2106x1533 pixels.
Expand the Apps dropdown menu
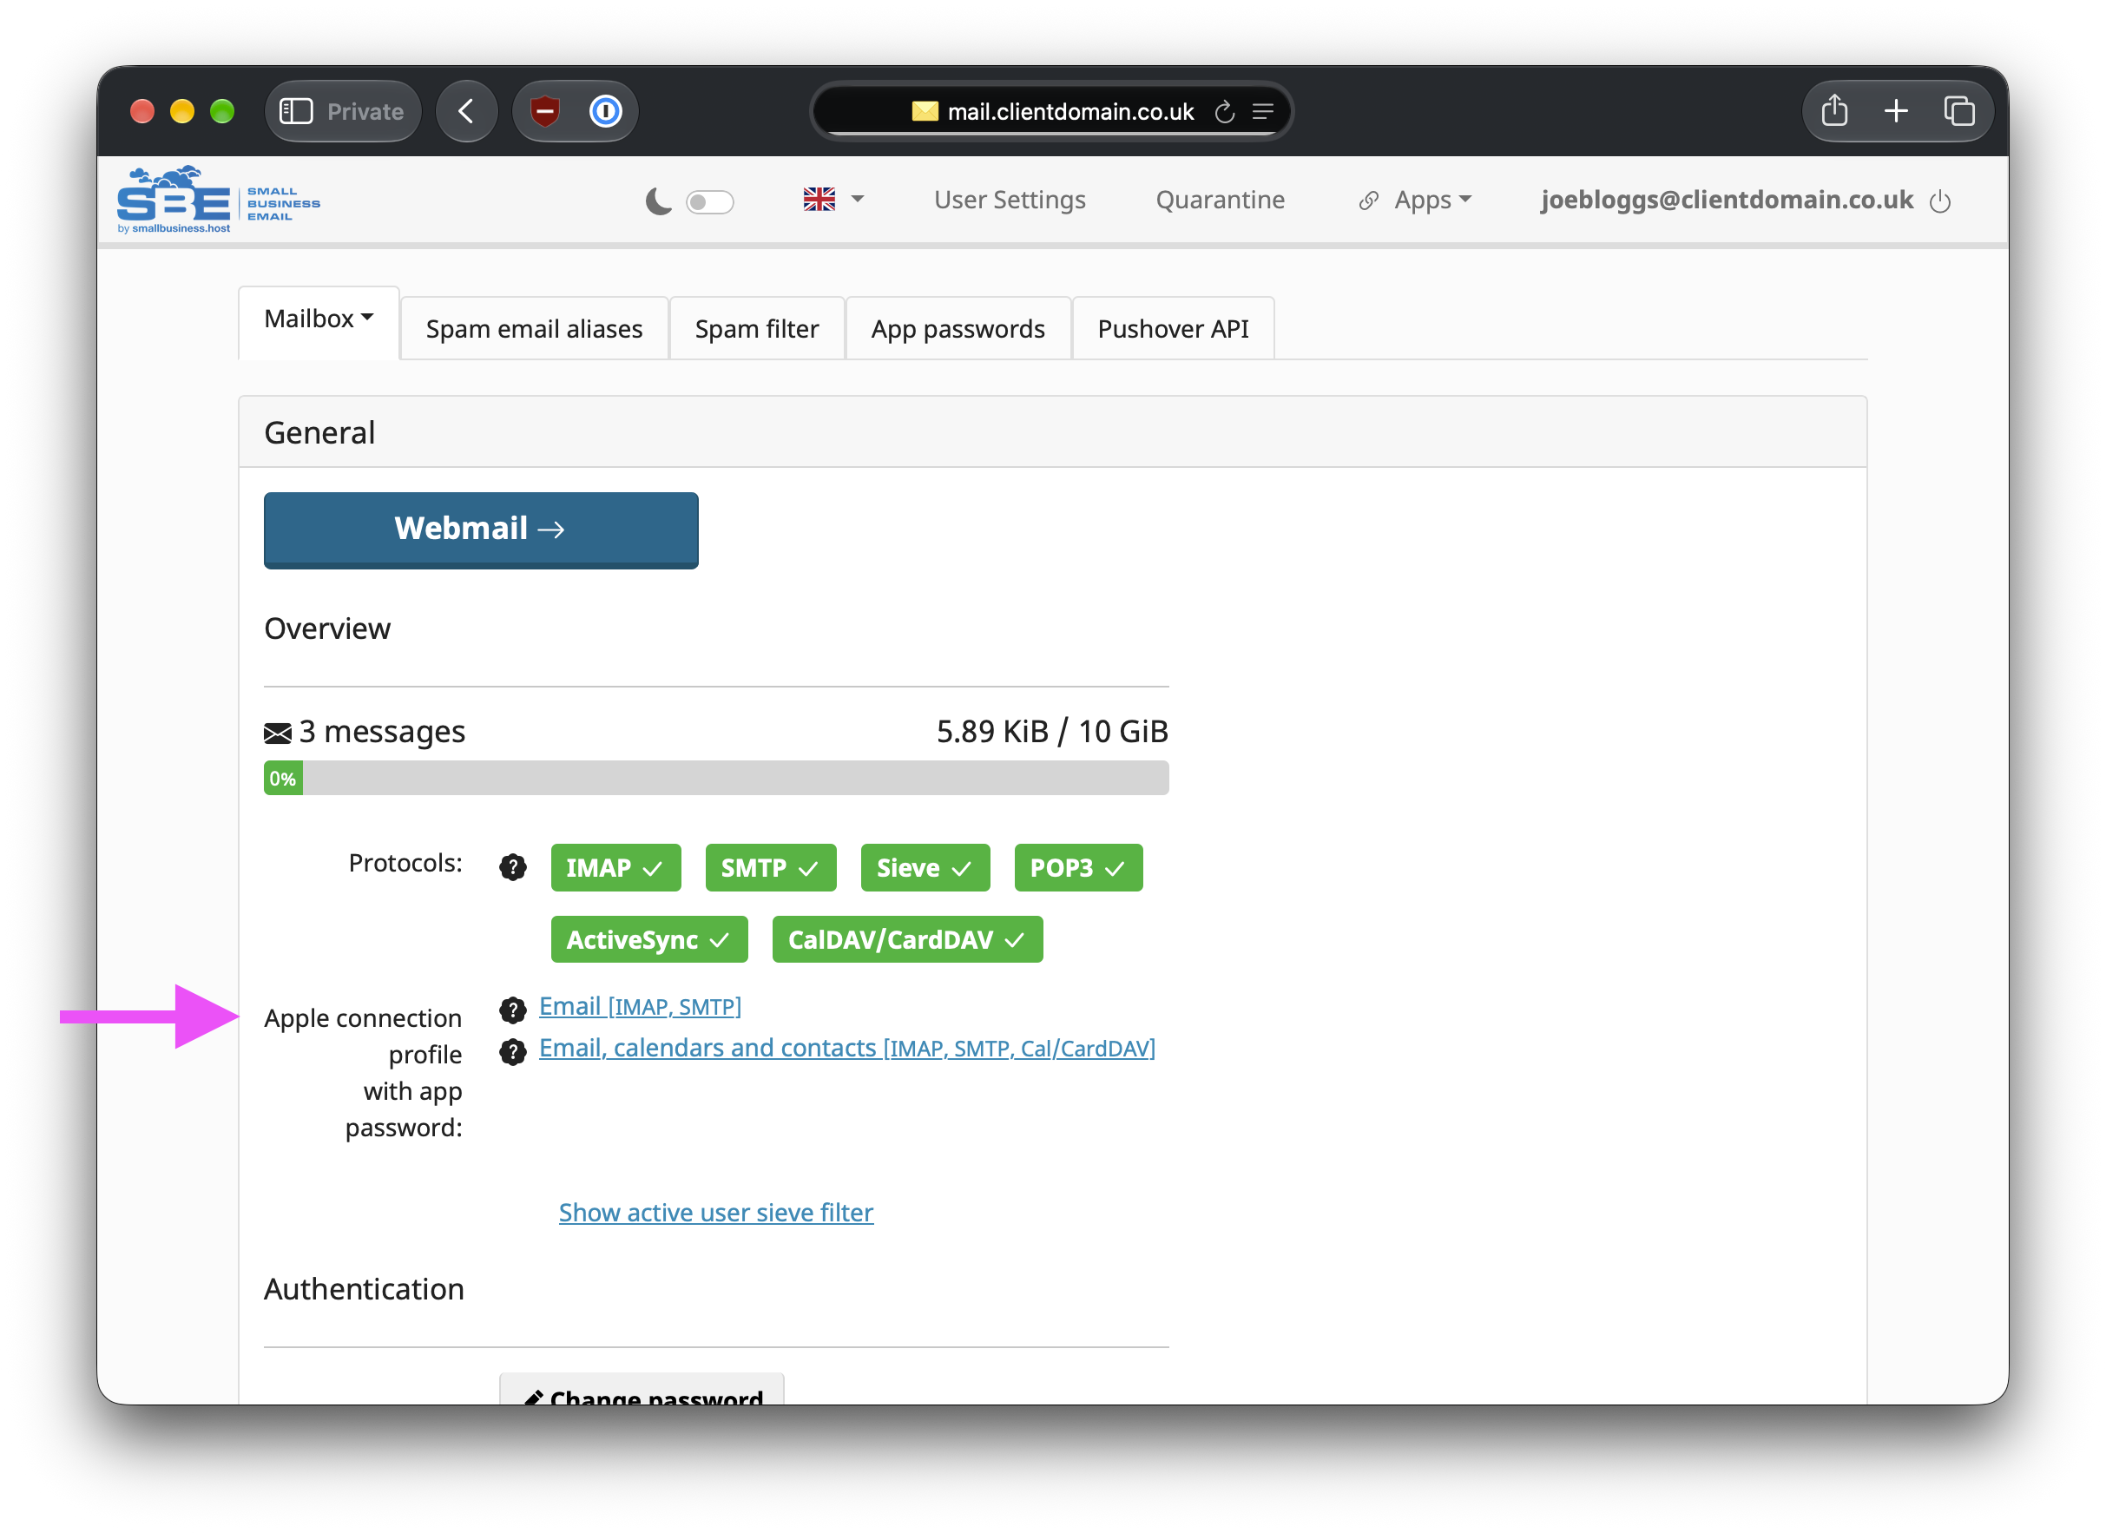pos(1415,200)
